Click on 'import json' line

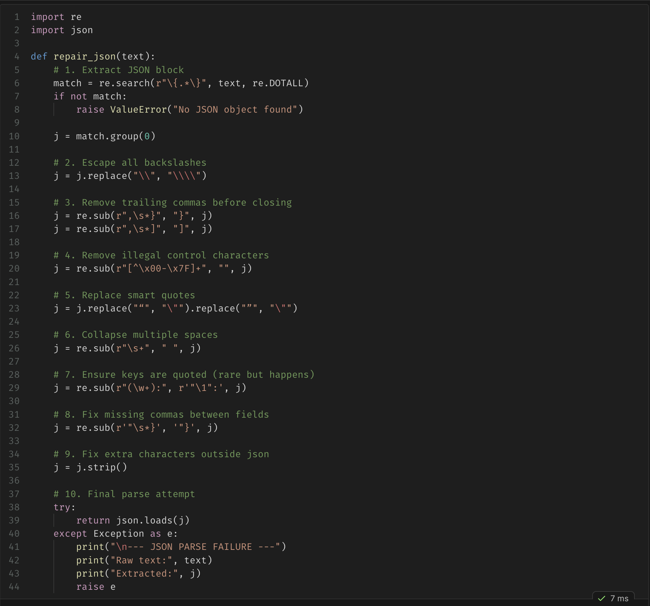click(x=62, y=30)
